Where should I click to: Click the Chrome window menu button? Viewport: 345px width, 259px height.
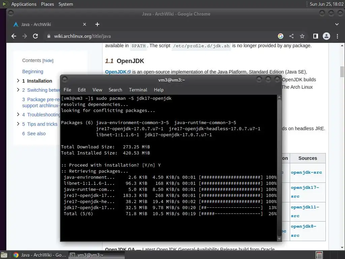coord(11,13)
